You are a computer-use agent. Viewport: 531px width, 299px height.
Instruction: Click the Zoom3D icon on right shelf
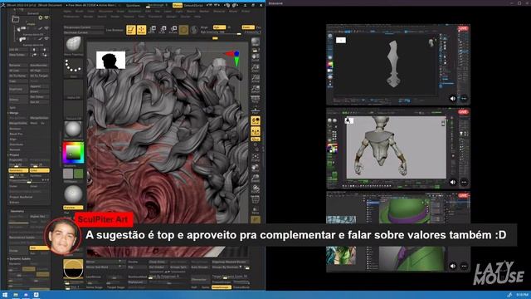pos(256,178)
